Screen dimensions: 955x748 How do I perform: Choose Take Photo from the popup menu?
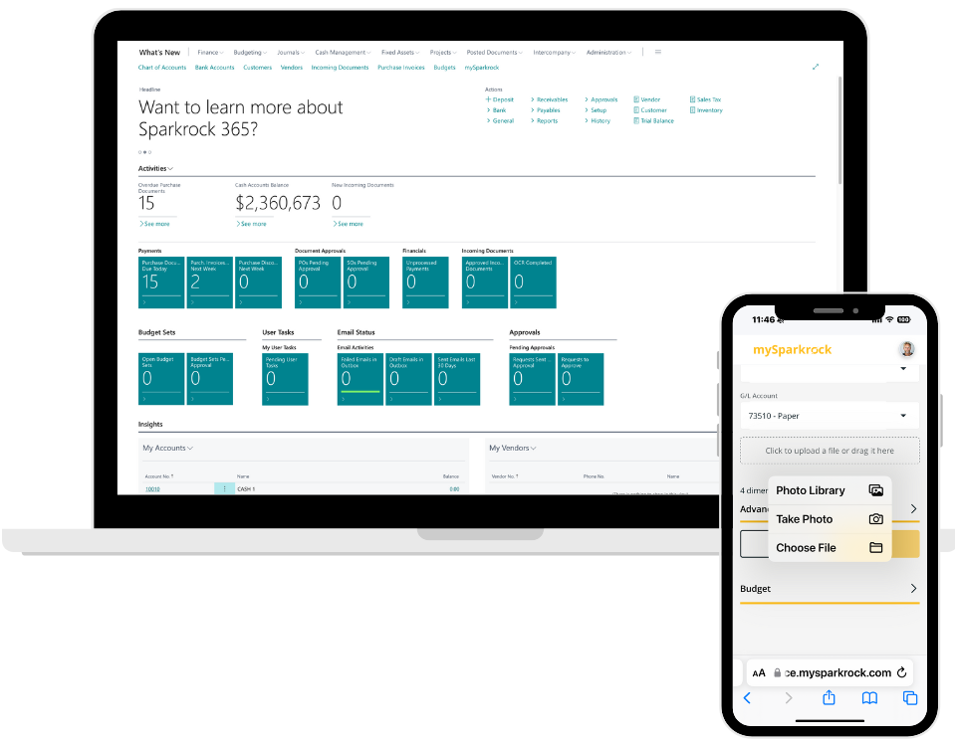[x=830, y=519]
